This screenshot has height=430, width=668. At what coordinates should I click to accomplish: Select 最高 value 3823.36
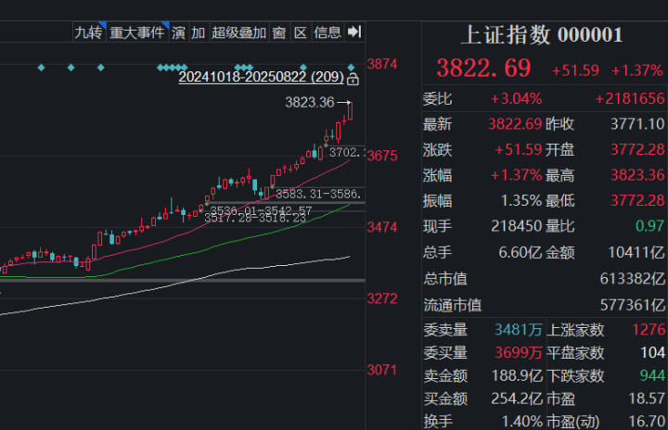tap(637, 175)
